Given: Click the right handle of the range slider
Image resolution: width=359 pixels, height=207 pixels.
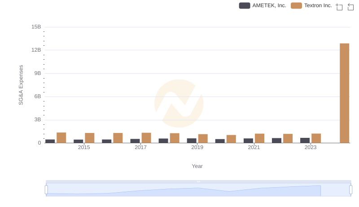Looking at the screenshot, I should pyautogui.click(x=351, y=190).
